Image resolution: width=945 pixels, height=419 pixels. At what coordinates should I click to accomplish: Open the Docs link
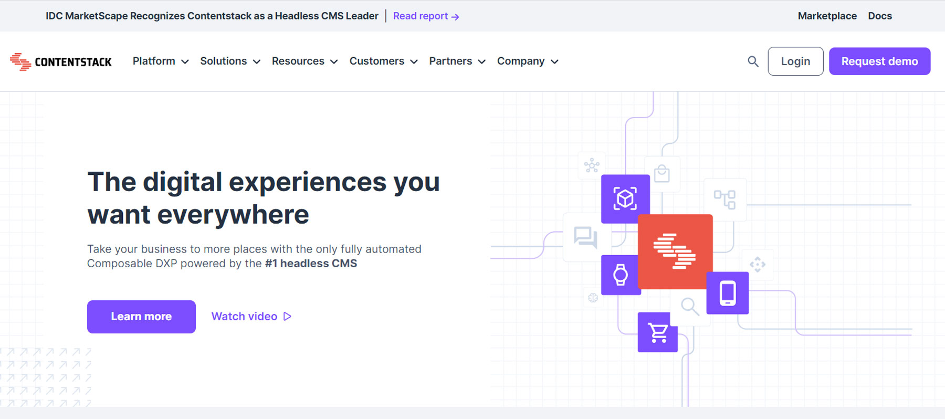(x=880, y=16)
